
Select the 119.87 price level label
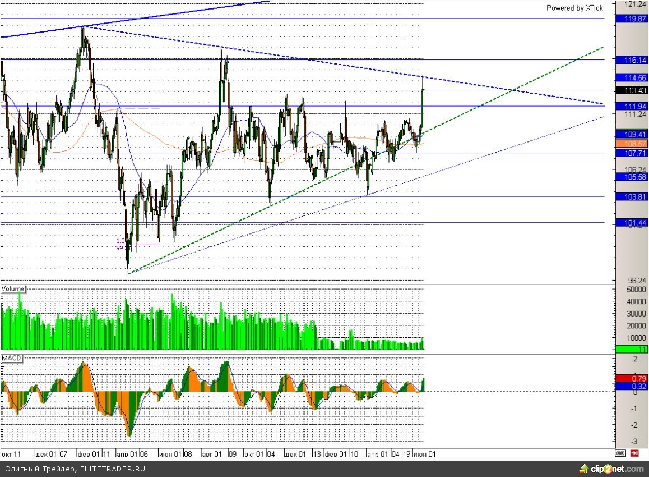(632, 19)
